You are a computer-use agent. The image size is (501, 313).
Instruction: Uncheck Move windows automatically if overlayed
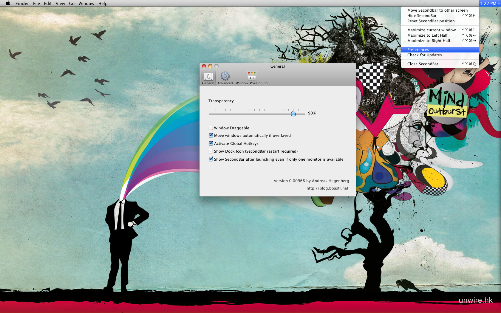click(211, 135)
